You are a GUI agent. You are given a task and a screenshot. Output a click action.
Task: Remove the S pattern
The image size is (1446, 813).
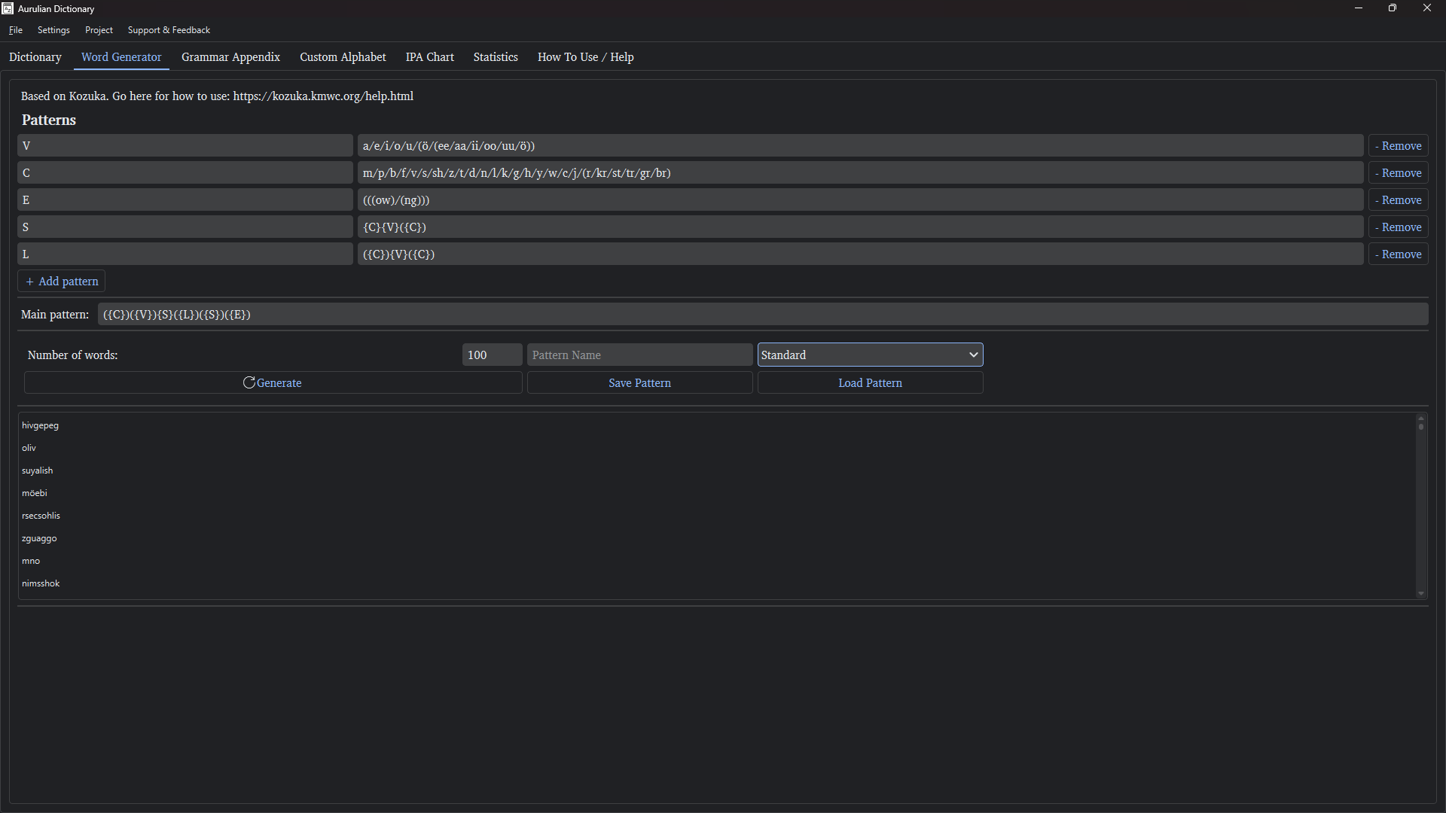coord(1399,227)
